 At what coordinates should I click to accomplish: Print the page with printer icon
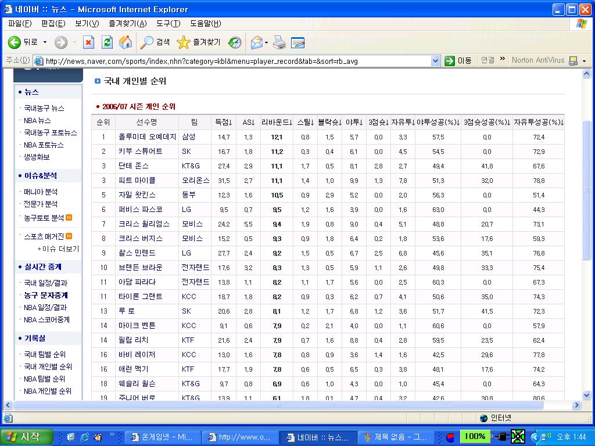[x=279, y=42]
